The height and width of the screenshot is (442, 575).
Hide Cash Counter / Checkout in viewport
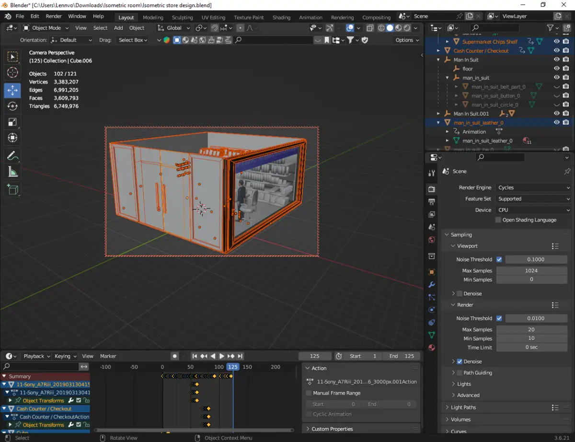[557, 50]
